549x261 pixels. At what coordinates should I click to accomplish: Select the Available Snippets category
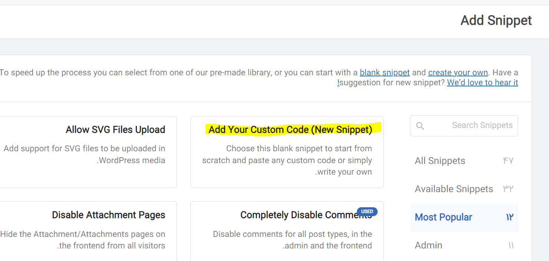pos(464,189)
